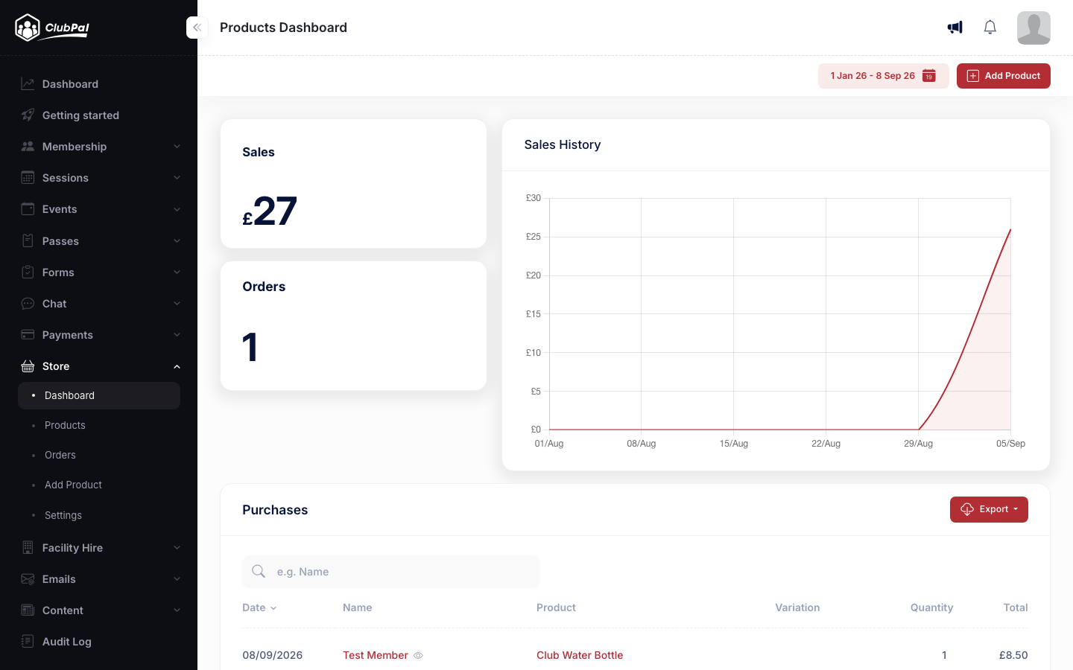Toggle the eye icon beside Test Member

click(418, 656)
